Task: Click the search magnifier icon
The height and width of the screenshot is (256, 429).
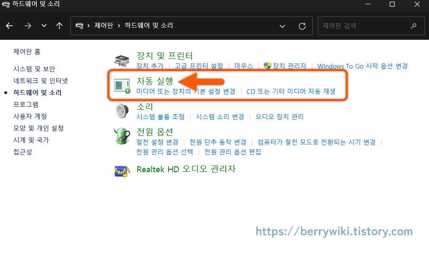Action: (x=413, y=26)
